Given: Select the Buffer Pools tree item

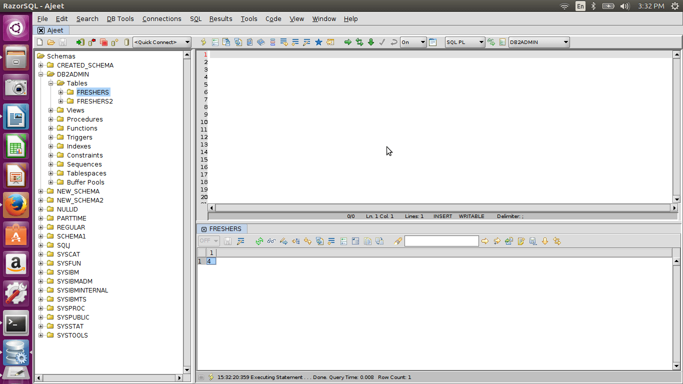Looking at the screenshot, I should click(x=85, y=182).
